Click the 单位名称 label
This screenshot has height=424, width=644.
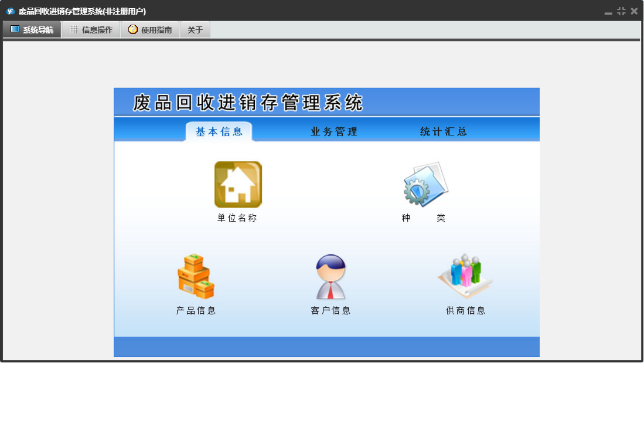(237, 218)
